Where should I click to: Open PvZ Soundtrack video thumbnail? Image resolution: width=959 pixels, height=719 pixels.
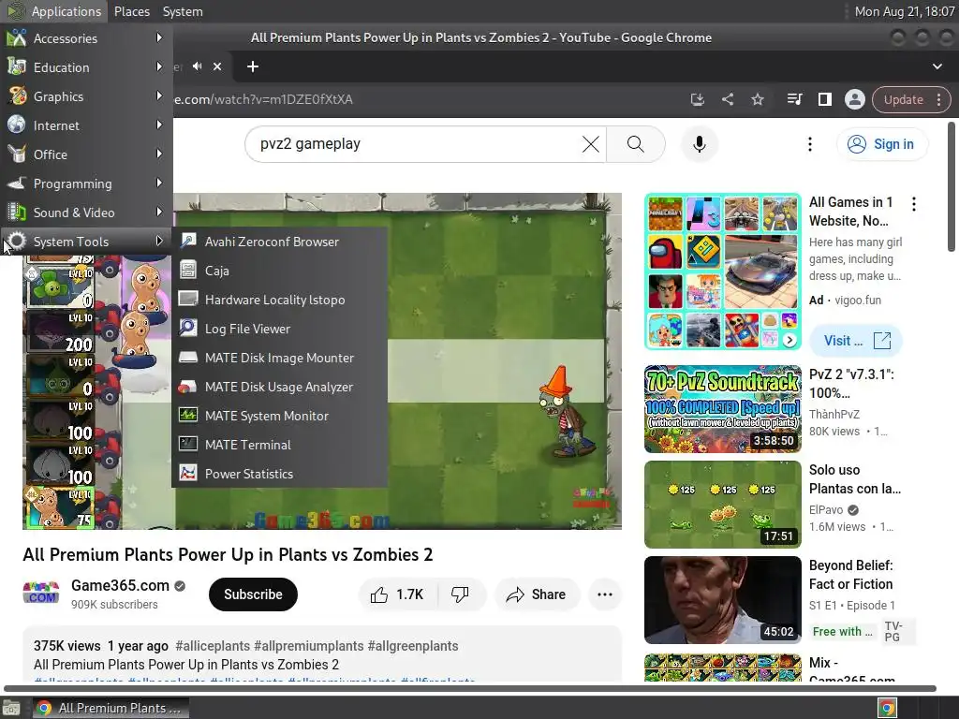pyautogui.click(x=722, y=409)
